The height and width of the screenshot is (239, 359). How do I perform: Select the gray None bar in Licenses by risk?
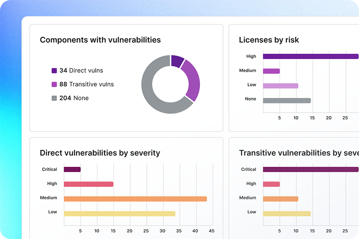point(287,100)
